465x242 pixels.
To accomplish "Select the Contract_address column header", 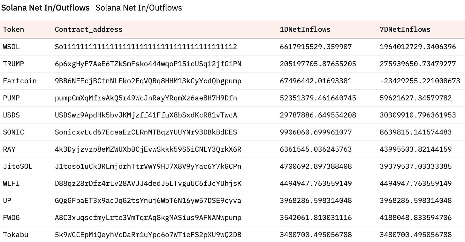I will [x=89, y=29].
